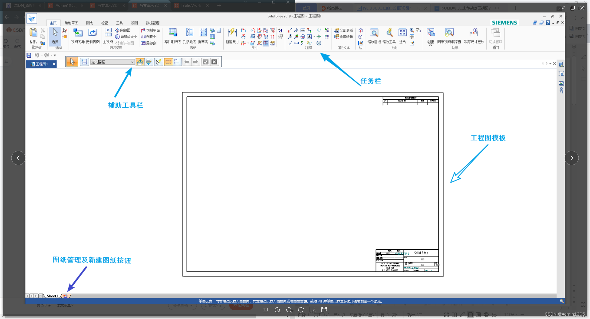
Task: Open the Hole Table (孔参数表) tool
Action: pyautogui.click(x=189, y=36)
